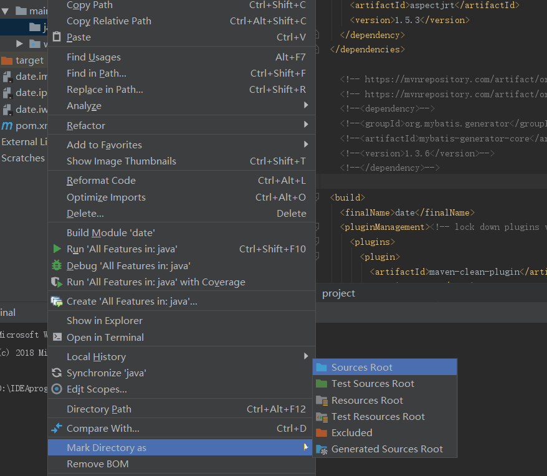Click the Maven pom.xml file icon

click(x=7, y=126)
